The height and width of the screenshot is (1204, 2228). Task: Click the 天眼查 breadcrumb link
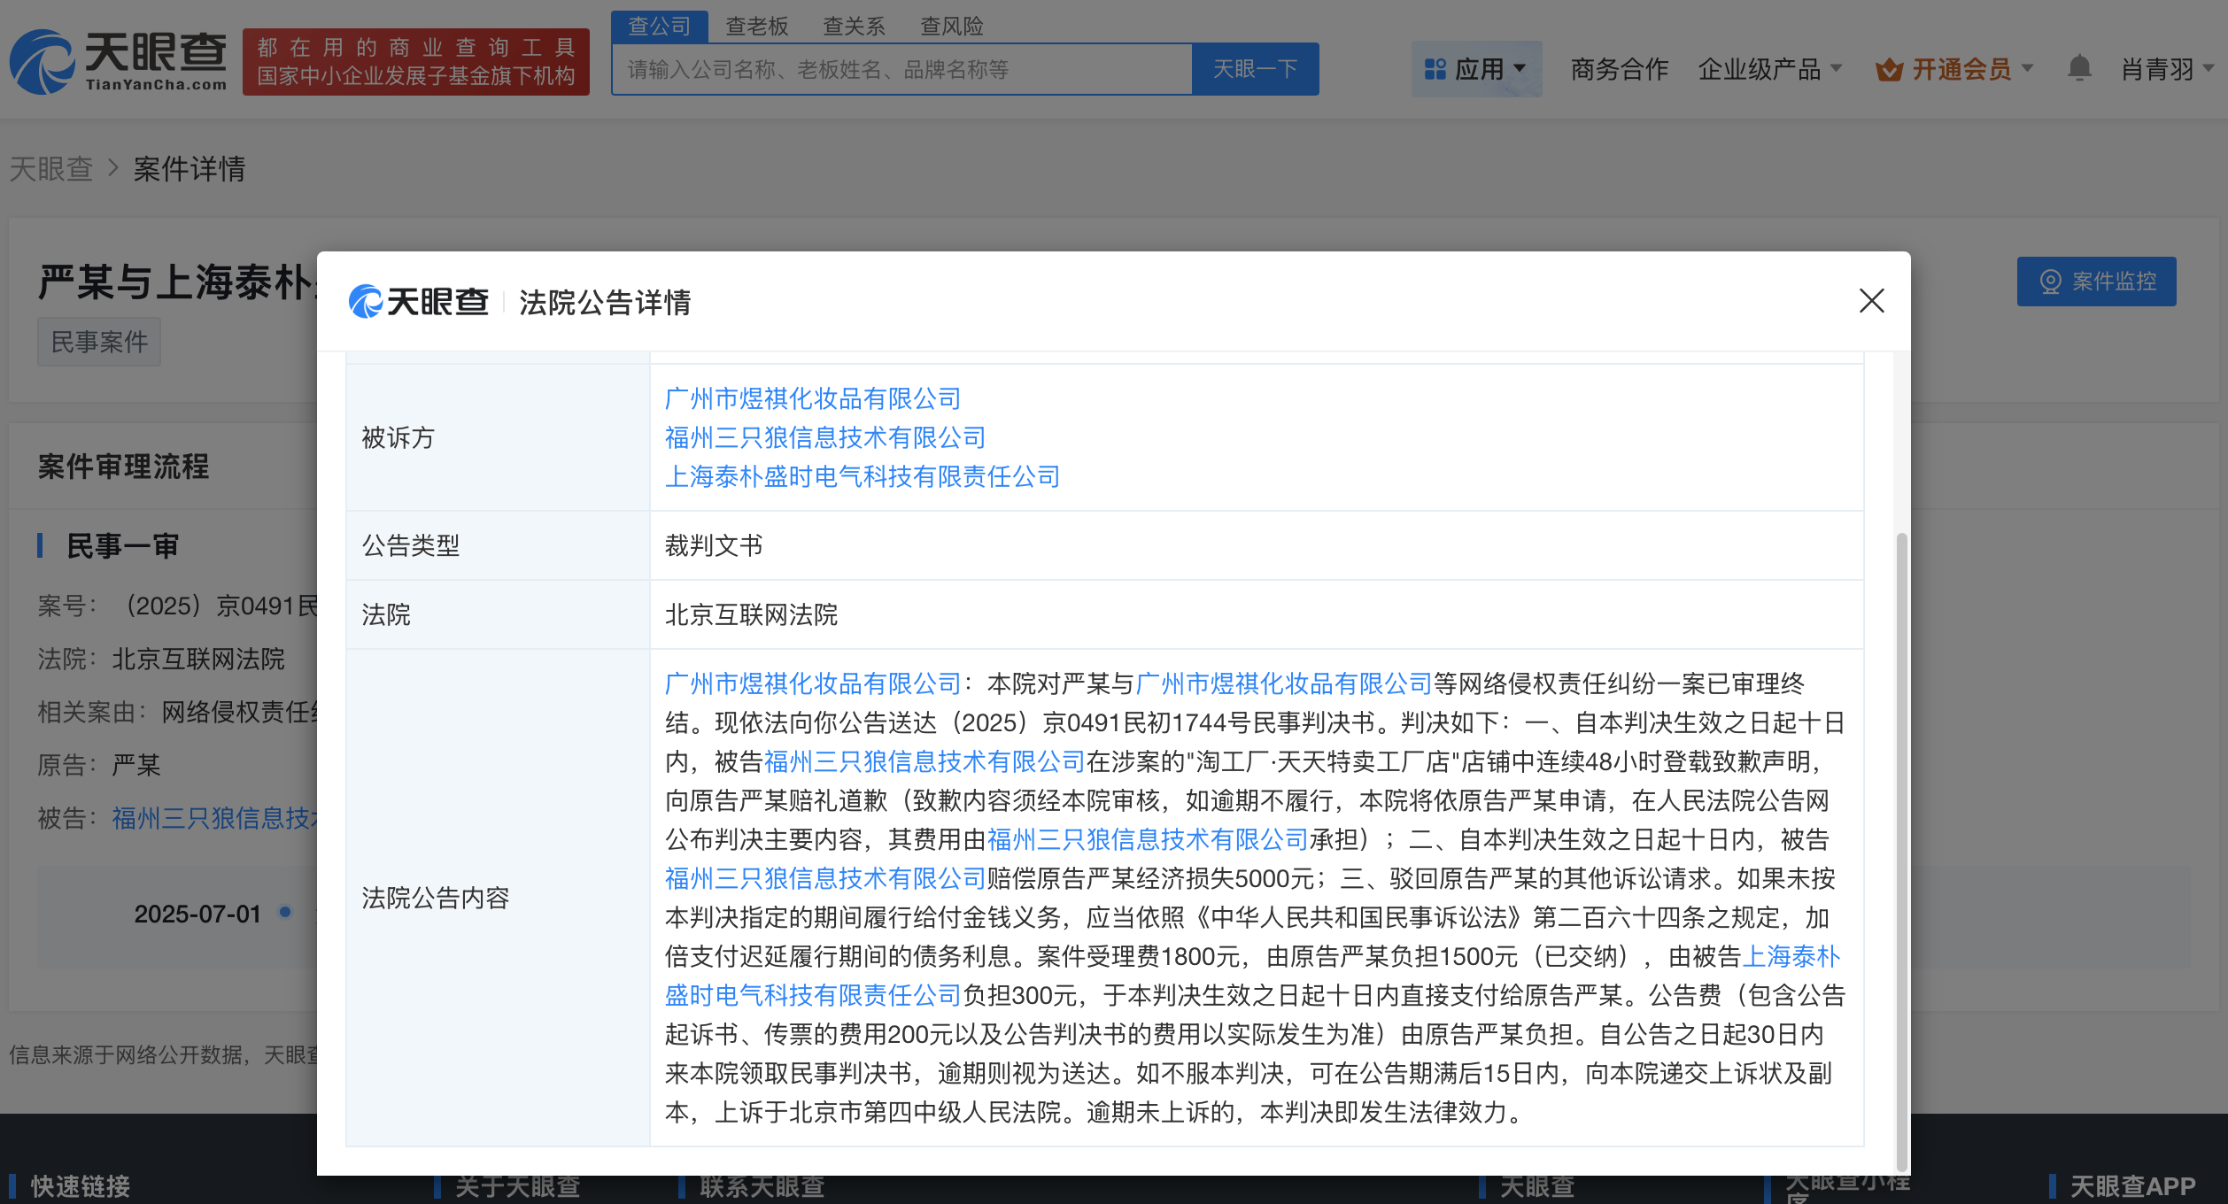click(51, 169)
